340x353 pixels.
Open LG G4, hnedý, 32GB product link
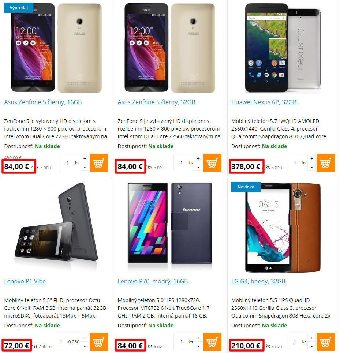point(258,281)
